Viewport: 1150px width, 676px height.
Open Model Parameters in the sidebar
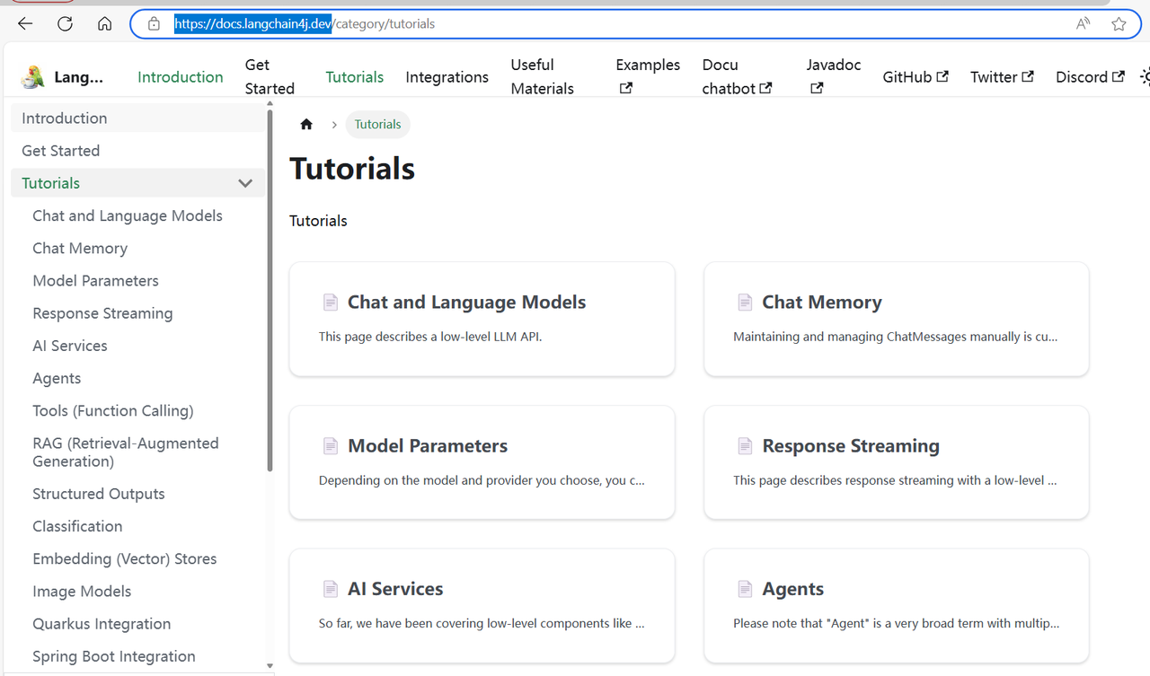point(95,281)
